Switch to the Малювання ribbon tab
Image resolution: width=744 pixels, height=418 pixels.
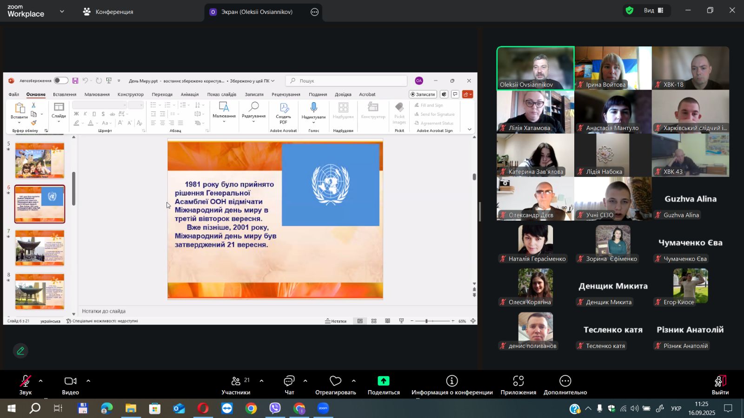coord(97,94)
